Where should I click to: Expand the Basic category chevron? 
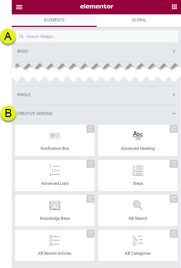click(x=174, y=51)
